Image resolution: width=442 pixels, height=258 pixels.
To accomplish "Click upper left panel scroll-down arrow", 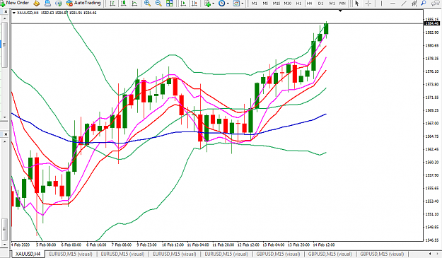I will 5,117.
